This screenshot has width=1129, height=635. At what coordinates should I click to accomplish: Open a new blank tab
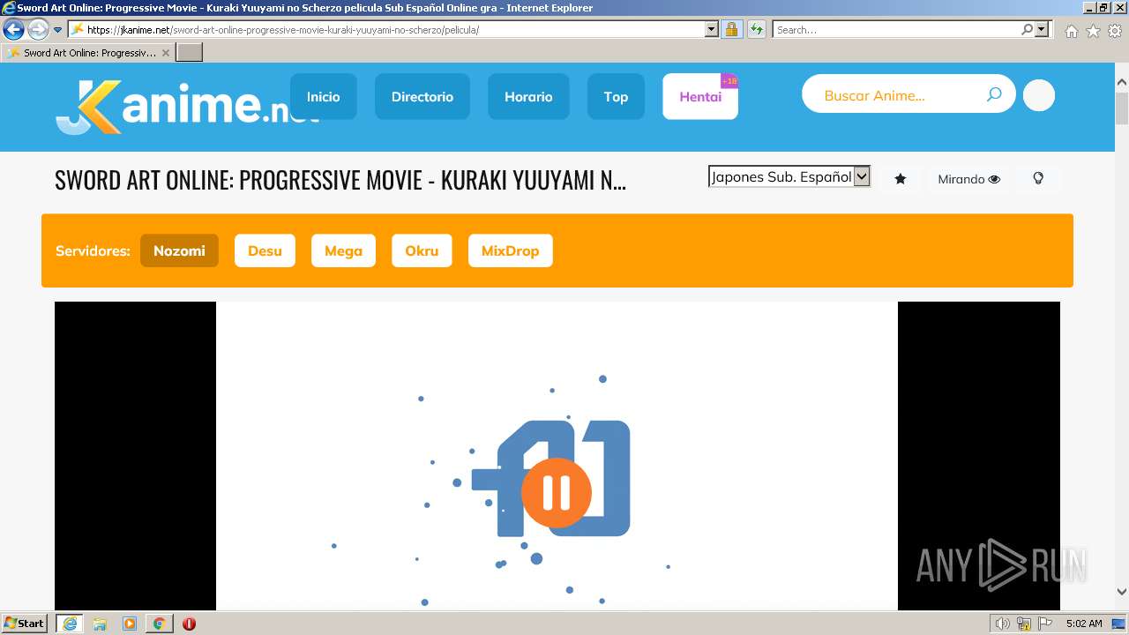click(x=190, y=53)
